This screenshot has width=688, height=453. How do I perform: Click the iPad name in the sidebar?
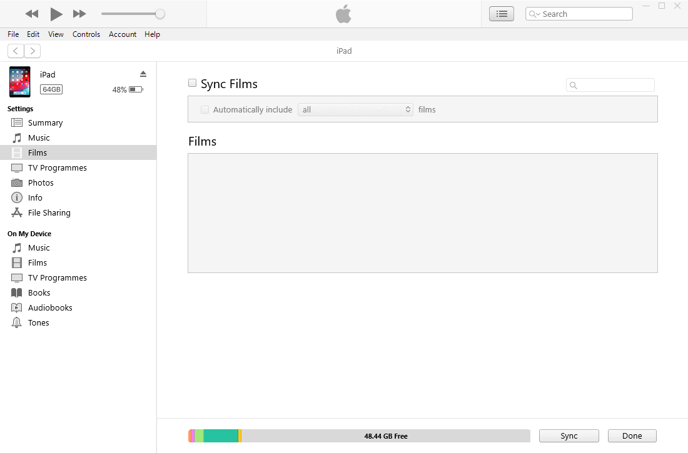48,74
